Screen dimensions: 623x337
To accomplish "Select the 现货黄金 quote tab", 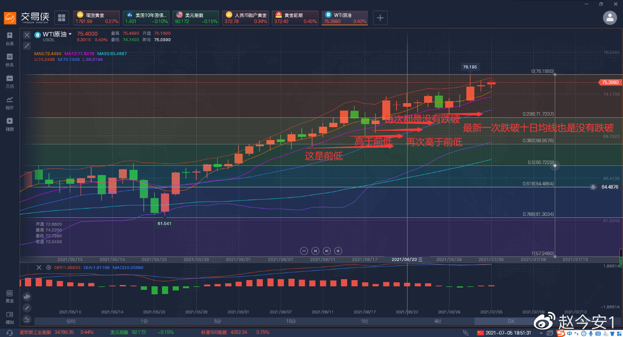I will (x=96, y=18).
